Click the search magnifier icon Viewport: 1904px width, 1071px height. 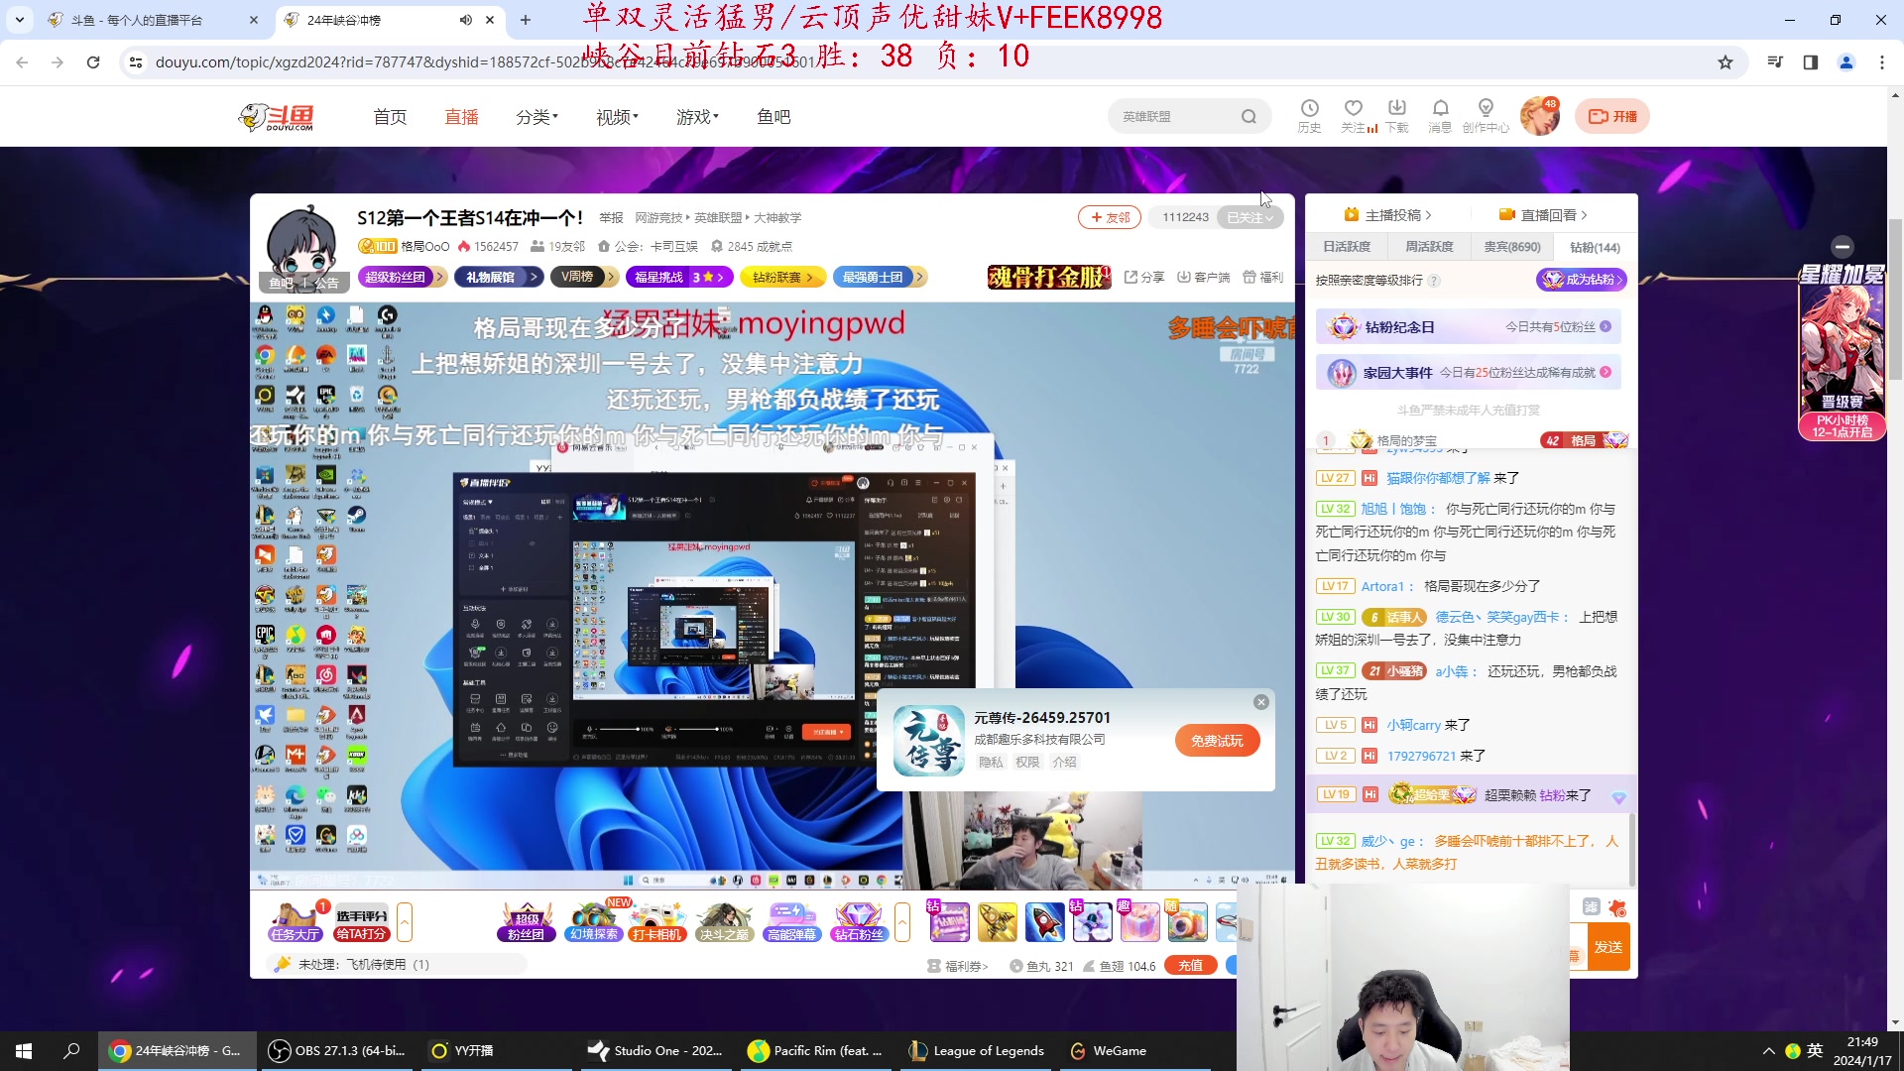(1249, 117)
